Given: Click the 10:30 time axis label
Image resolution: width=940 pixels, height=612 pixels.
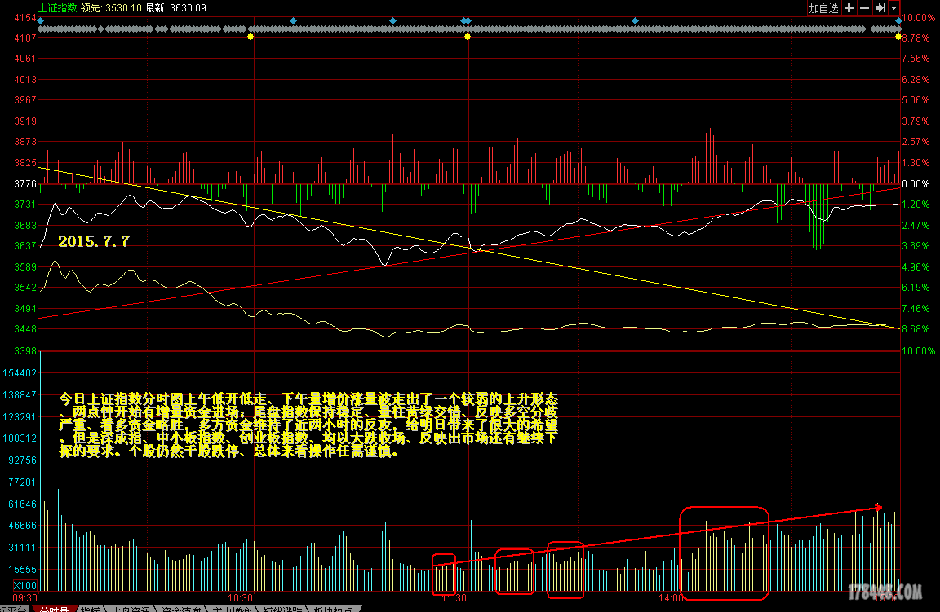Looking at the screenshot, I should (x=241, y=597).
